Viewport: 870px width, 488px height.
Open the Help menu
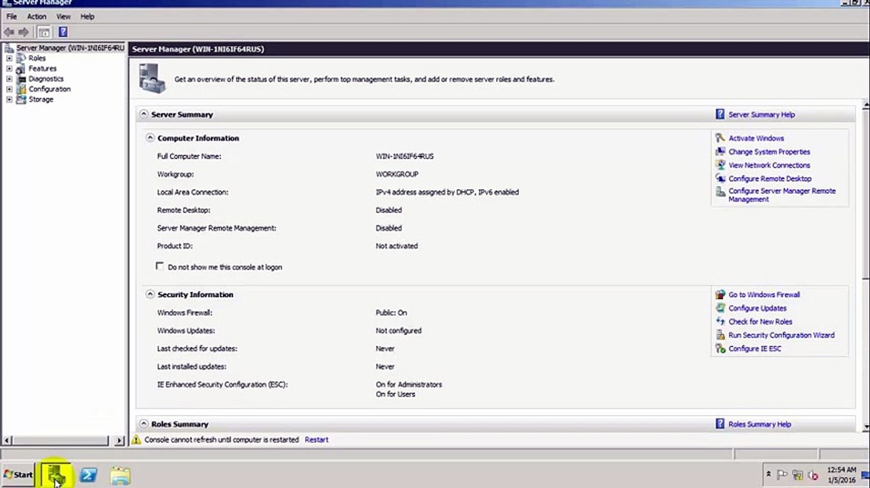87,16
